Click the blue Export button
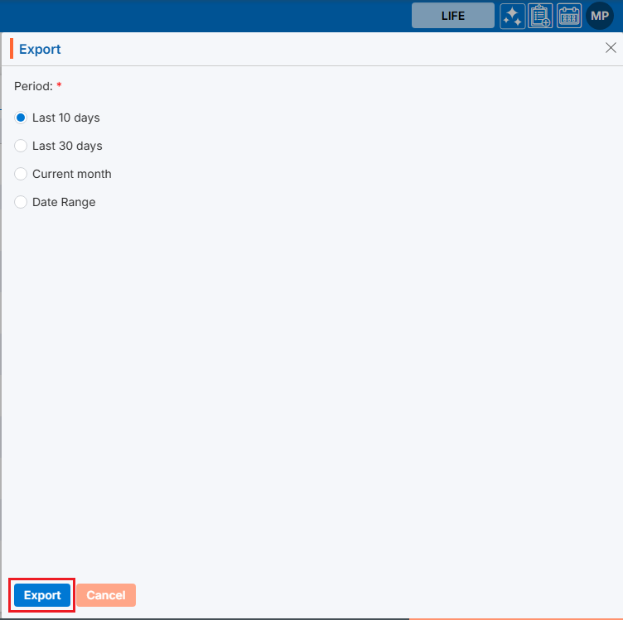The image size is (623, 620). pos(42,595)
